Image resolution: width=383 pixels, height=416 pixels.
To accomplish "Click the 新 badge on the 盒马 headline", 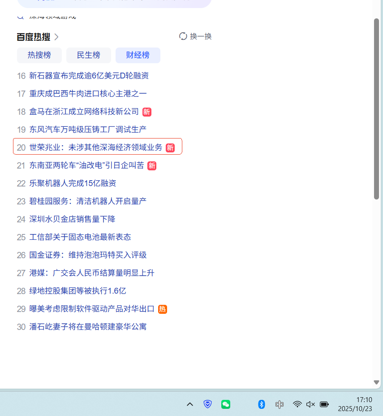I will tap(147, 112).
